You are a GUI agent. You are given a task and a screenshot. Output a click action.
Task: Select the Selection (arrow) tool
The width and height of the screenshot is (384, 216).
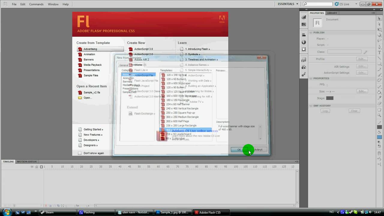coord(379,19)
